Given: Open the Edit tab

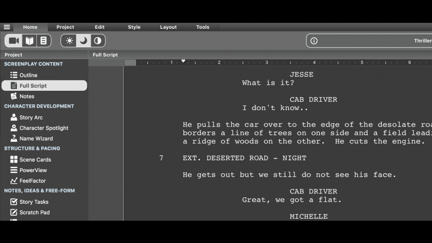Looking at the screenshot, I should [100, 27].
